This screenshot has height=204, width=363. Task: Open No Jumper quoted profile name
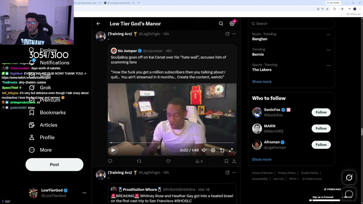[x=127, y=51]
